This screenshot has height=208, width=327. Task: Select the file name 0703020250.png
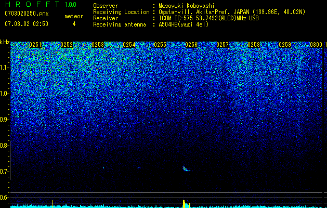pos(27,14)
